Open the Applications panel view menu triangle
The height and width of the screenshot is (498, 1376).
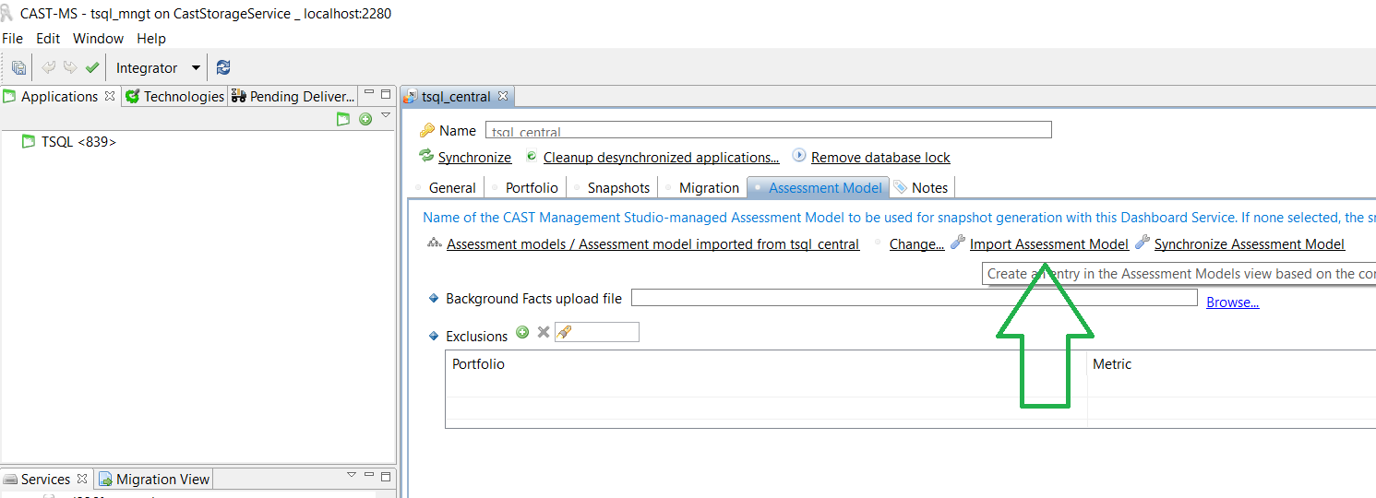coord(386,116)
